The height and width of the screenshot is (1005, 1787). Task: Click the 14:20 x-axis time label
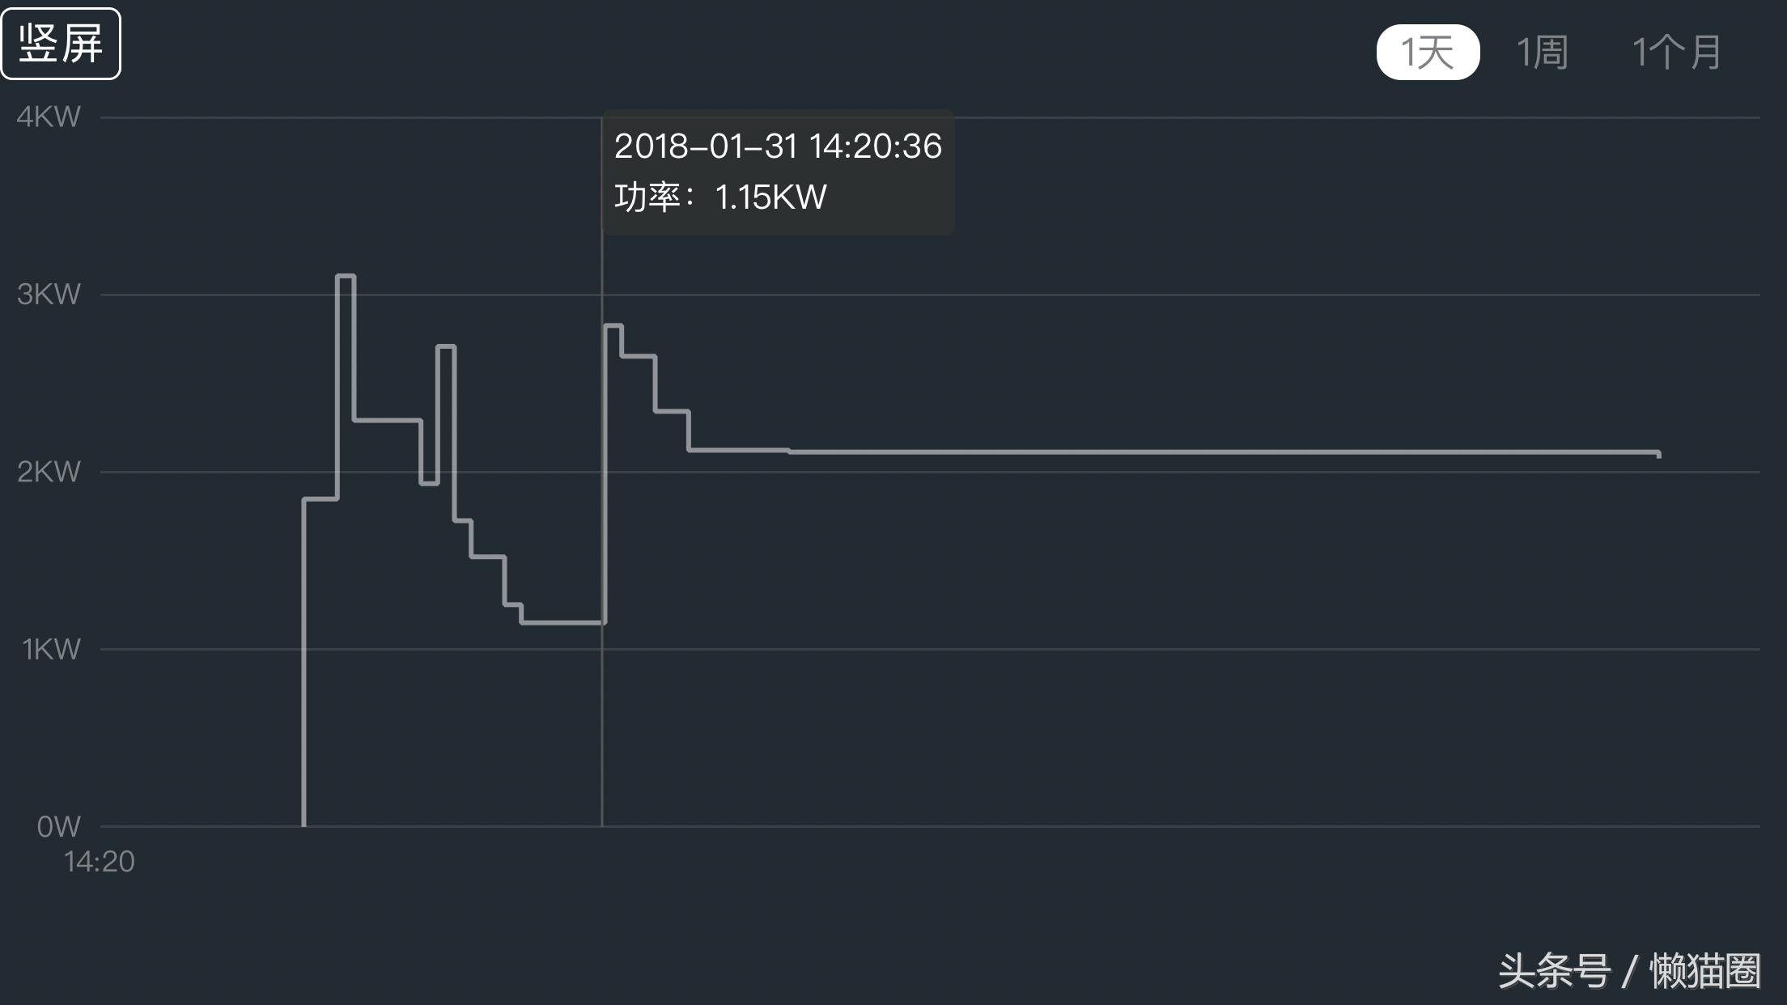coord(99,862)
